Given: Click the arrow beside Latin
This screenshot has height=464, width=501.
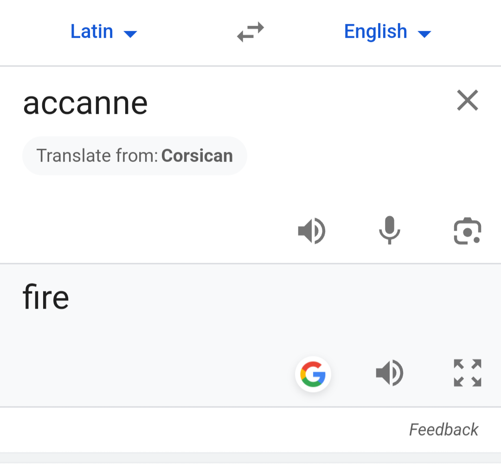Looking at the screenshot, I should (x=130, y=33).
